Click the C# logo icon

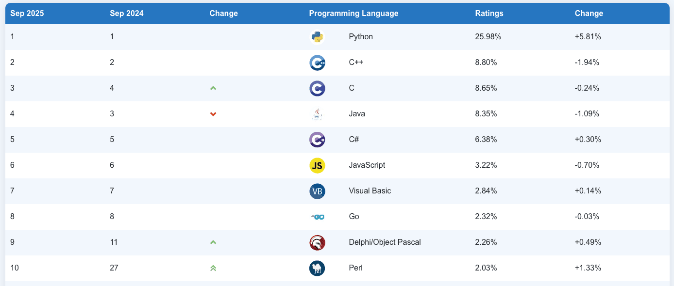point(317,140)
